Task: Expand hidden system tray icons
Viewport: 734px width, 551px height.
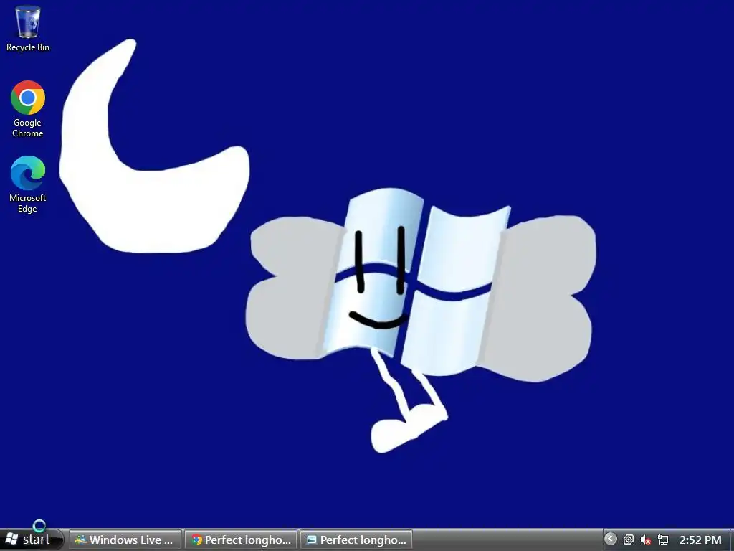Action: (x=610, y=539)
